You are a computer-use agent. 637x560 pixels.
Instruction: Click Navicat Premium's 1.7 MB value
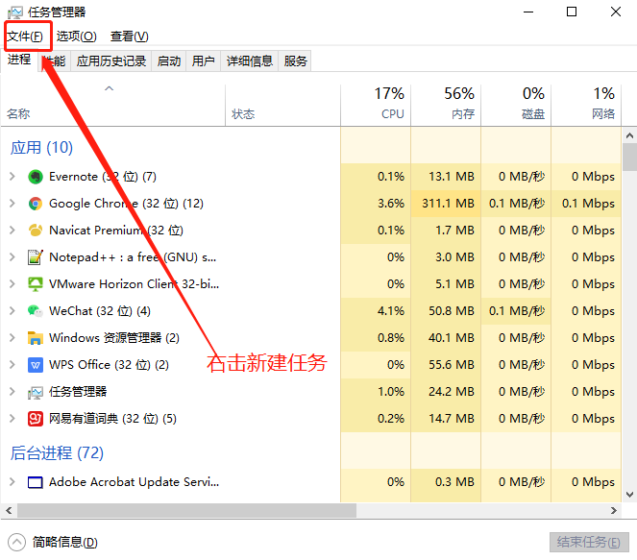click(x=454, y=231)
